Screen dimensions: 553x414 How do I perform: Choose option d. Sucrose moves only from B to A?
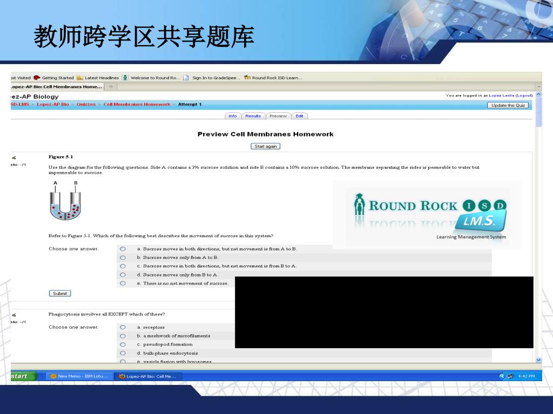(x=123, y=275)
